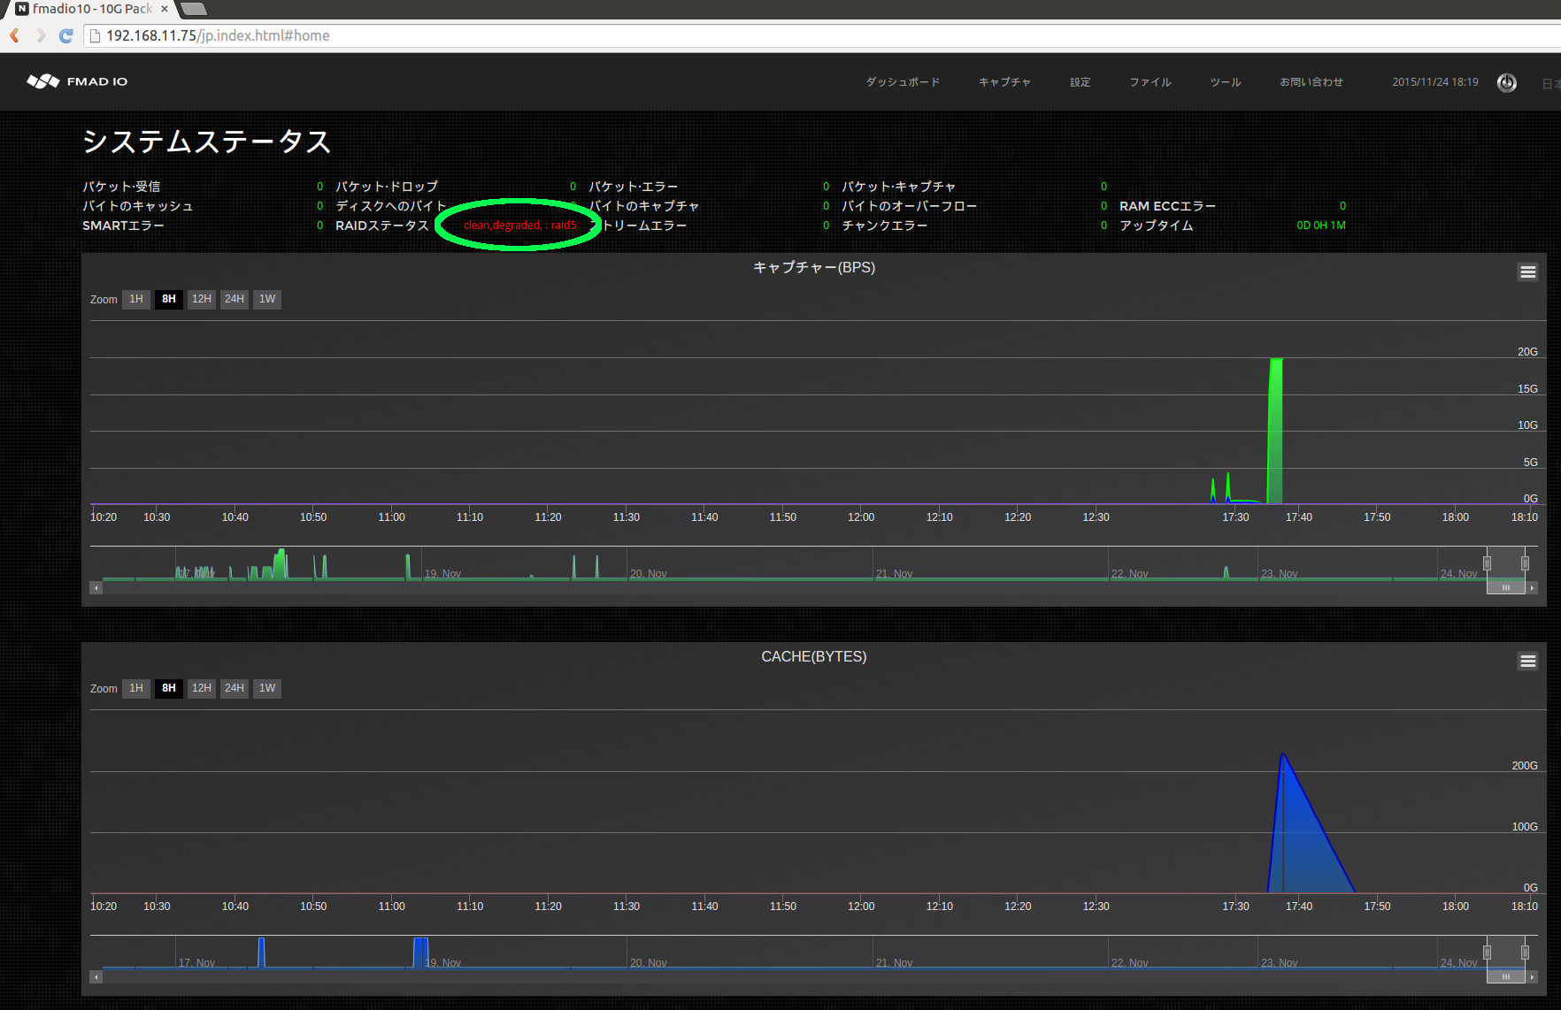Click the browser reload icon
Image resolution: width=1561 pixels, height=1010 pixels.
click(65, 35)
